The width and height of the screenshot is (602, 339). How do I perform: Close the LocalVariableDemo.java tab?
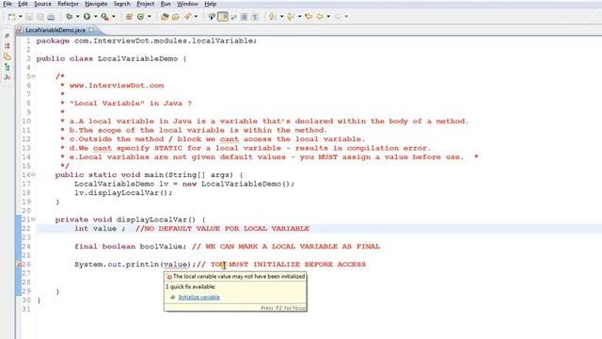pyautogui.click(x=91, y=29)
